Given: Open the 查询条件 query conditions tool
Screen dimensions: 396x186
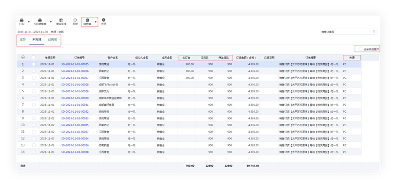Looking at the screenshot, I should point(61,22).
